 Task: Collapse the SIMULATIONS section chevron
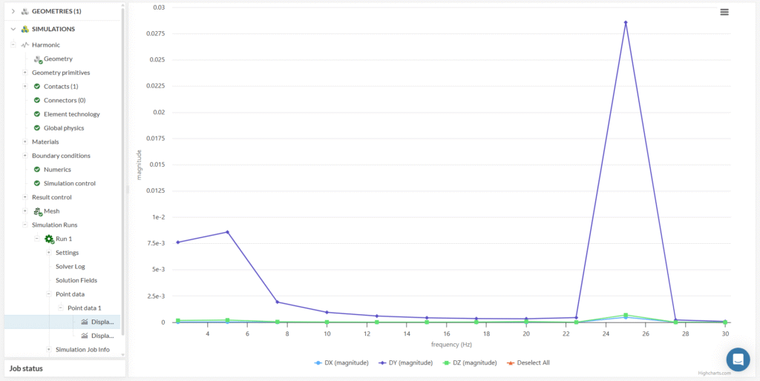point(13,29)
